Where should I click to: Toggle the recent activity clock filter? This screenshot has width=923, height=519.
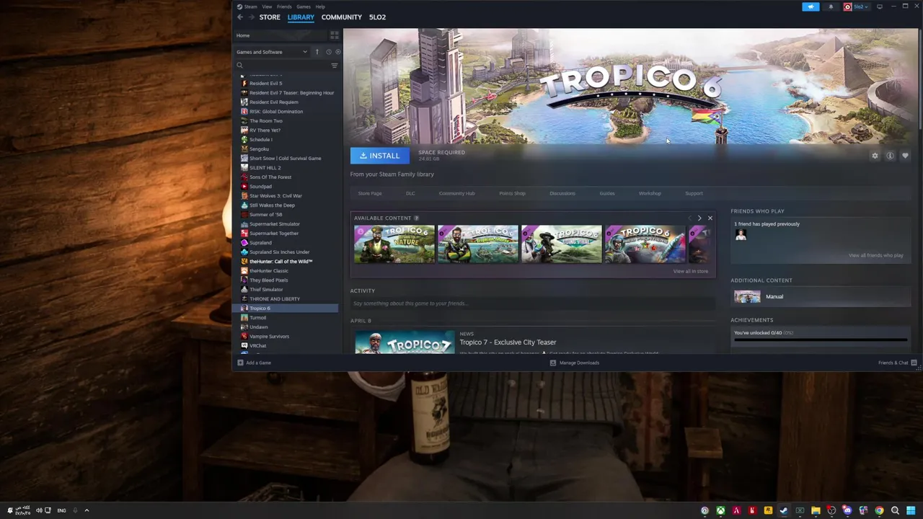tap(329, 52)
